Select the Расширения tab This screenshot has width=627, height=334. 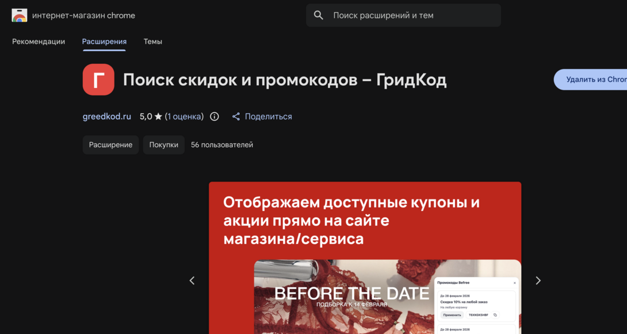[x=104, y=41]
